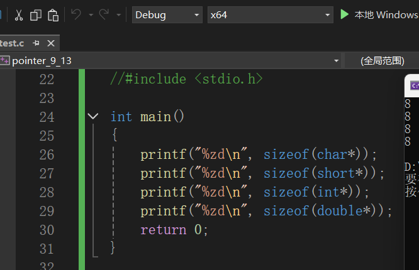Open the Debug configuration dropdown
The width and height of the screenshot is (419, 270).
[167, 15]
